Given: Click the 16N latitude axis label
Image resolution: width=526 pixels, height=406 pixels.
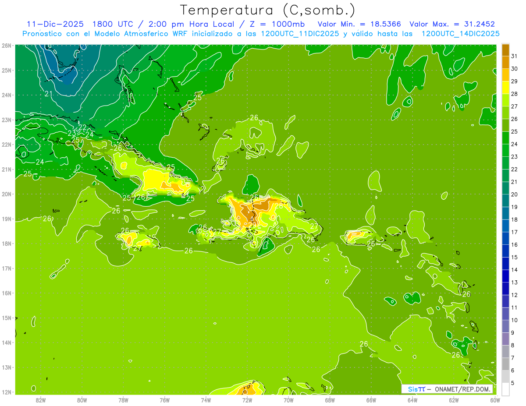Looking at the screenshot, I should point(6,293).
